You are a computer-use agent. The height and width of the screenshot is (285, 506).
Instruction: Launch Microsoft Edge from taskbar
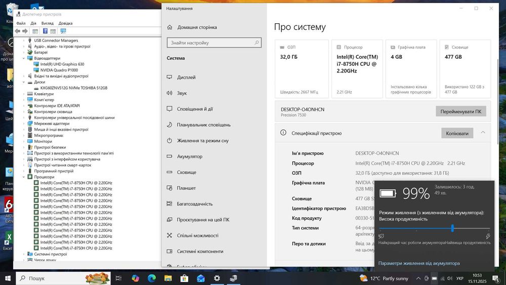pyautogui.click(x=152, y=278)
